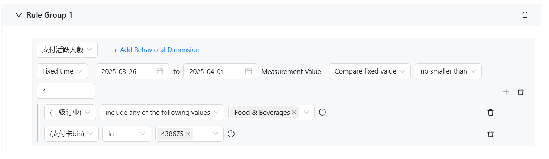Open the Compare fixed value dropdown
Screen dimensions: 549x159
(369, 71)
